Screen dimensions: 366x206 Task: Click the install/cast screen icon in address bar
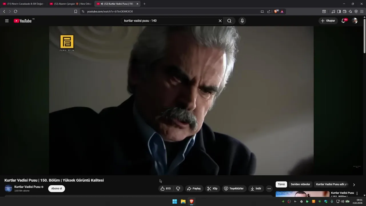pyautogui.click(x=262, y=11)
